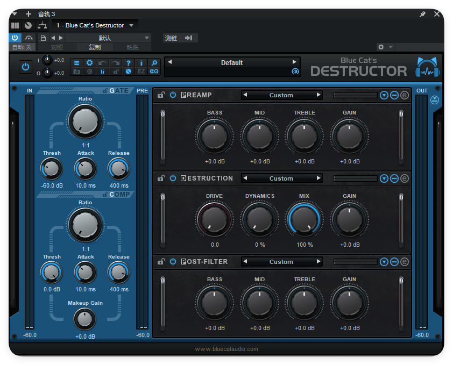This screenshot has width=453, height=365.
Task: Open www.bluecataudio.com link at bottom
Action: 226,349
